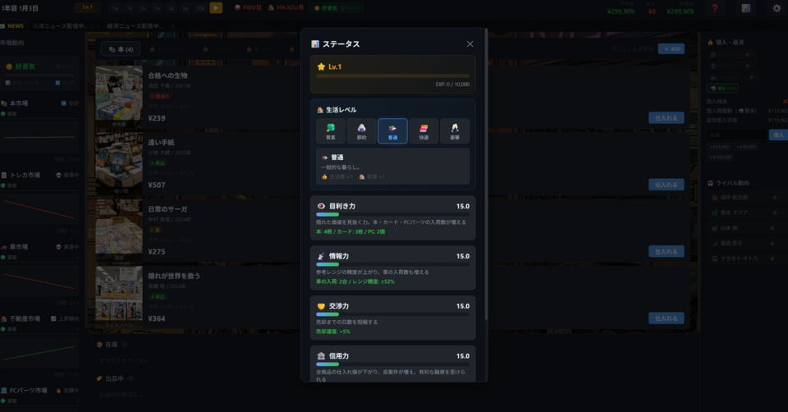Click the 遠い手紙 book thumbnail
The image size is (788, 412).
click(119, 163)
